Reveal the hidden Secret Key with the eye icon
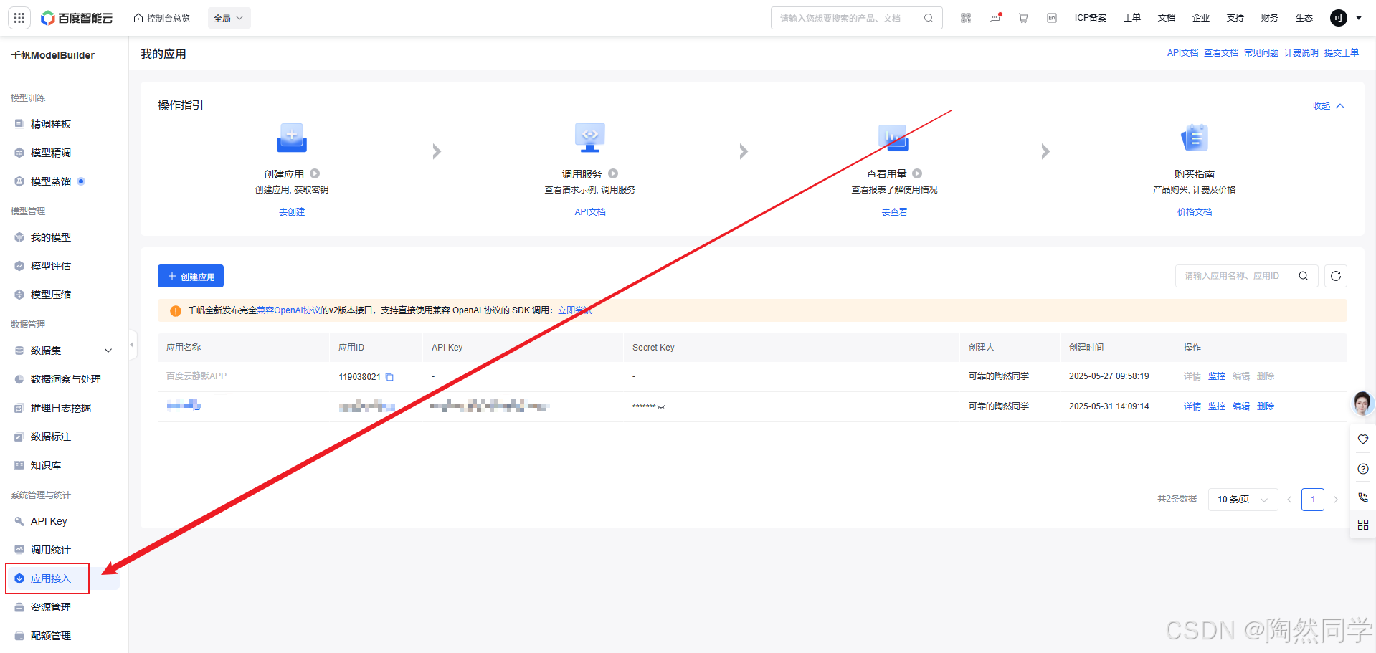Screen dimensions: 1376x653 [661, 407]
